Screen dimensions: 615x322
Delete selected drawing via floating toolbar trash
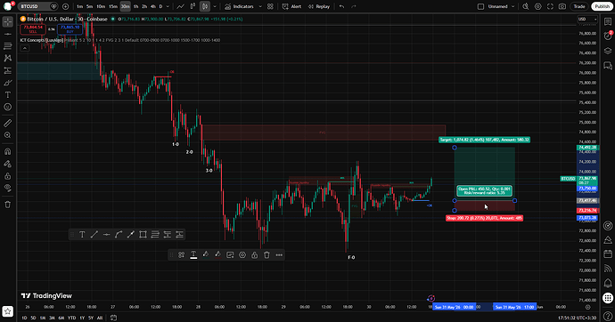click(x=266, y=254)
